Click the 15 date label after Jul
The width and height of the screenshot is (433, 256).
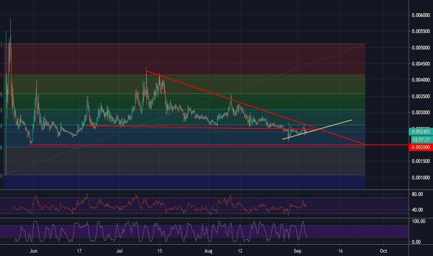click(160, 251)
